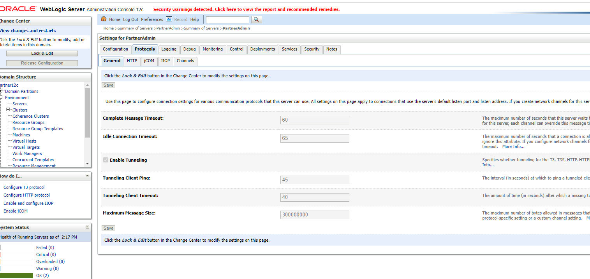Collapse the System Status panel
Screen dimensions: 590x279
click(x=87, y=227)
